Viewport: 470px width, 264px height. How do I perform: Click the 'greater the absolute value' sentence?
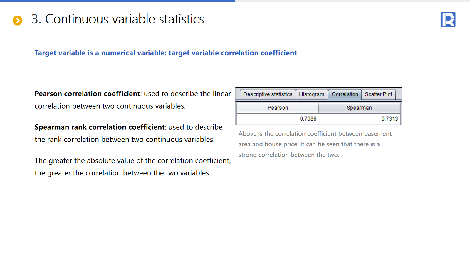[132, 161]
